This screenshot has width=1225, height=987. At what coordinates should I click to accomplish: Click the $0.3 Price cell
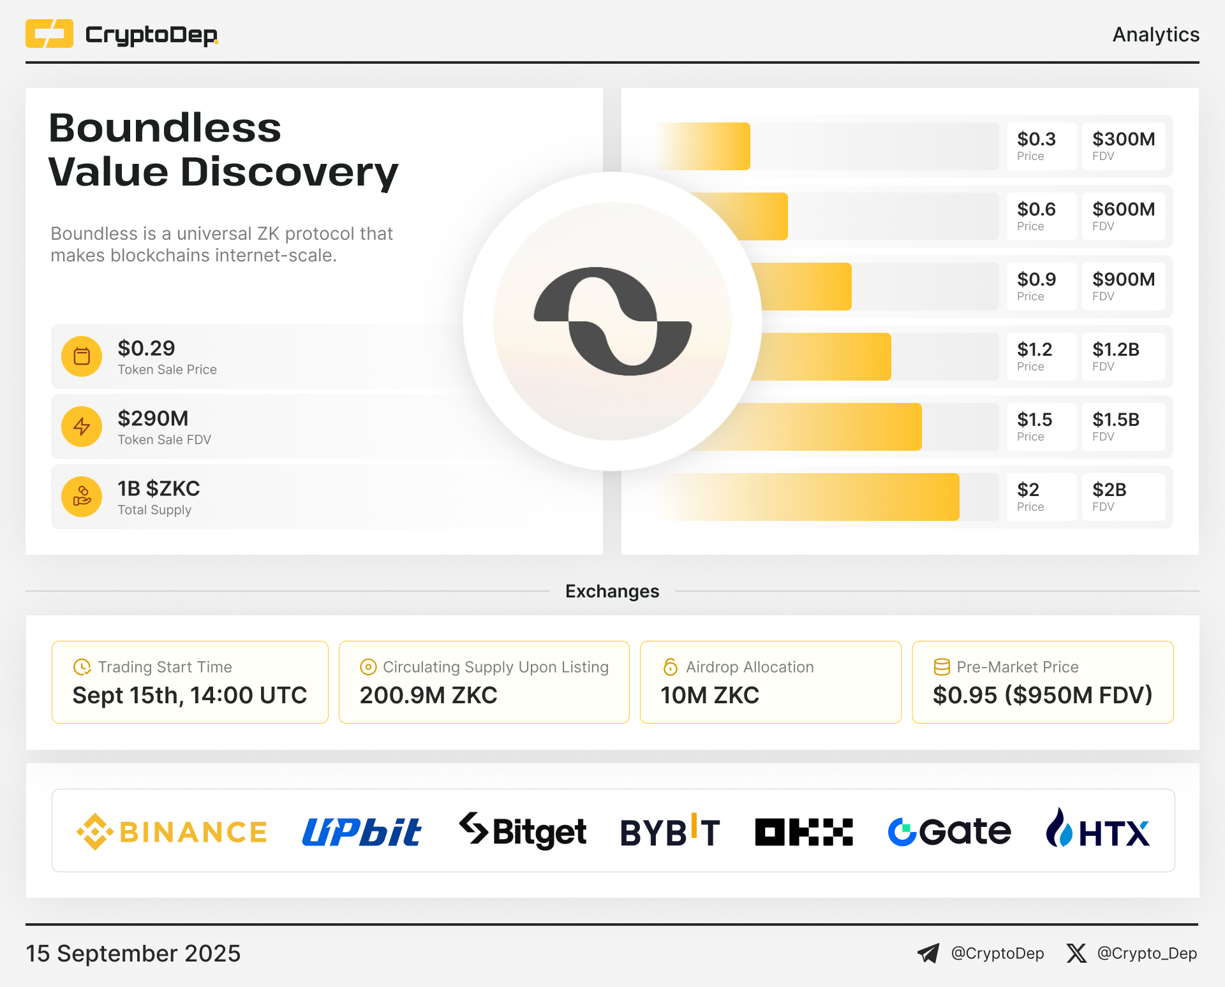(x=1041, y=146)
